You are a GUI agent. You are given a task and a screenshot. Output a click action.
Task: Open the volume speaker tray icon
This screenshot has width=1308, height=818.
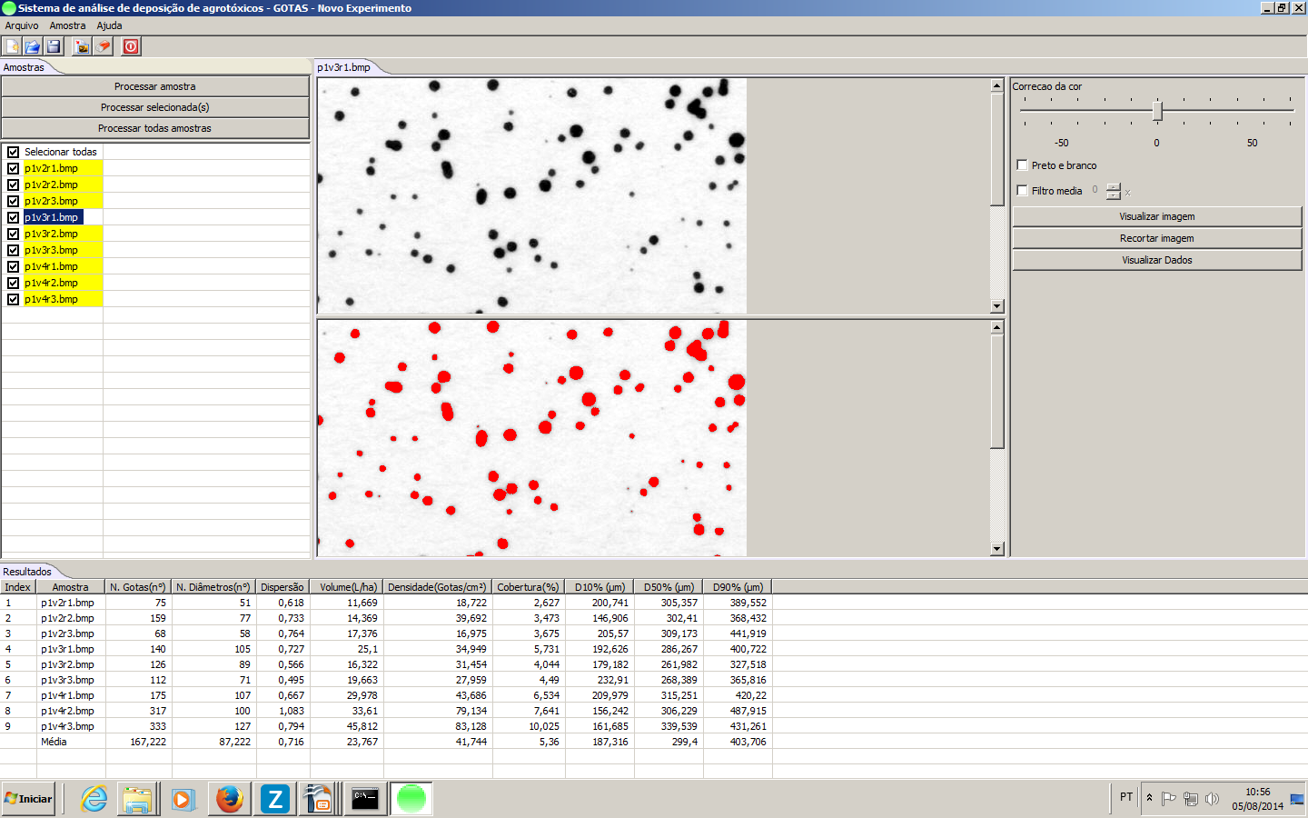tap(1212, 799)
